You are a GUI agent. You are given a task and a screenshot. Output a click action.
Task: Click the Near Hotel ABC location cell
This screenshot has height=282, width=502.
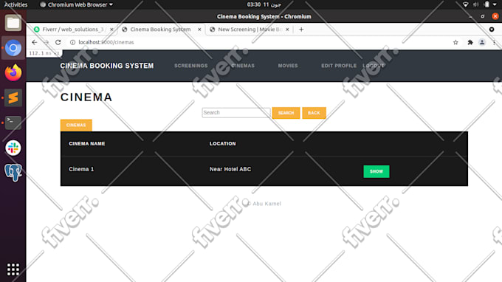point(230,169)
